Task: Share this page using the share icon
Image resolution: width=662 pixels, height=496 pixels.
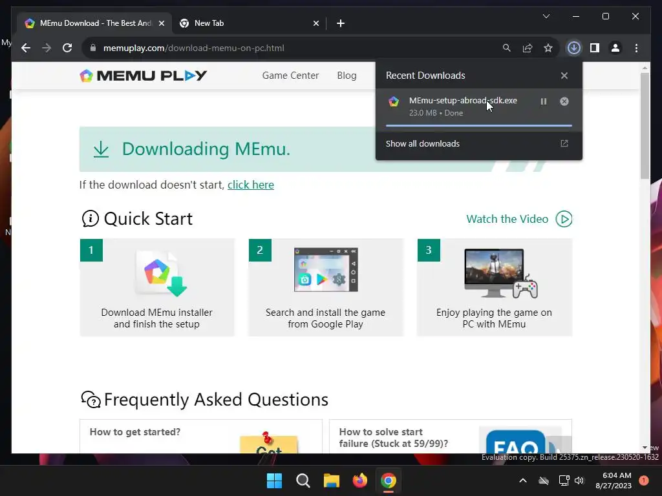Action: point(528,48)
